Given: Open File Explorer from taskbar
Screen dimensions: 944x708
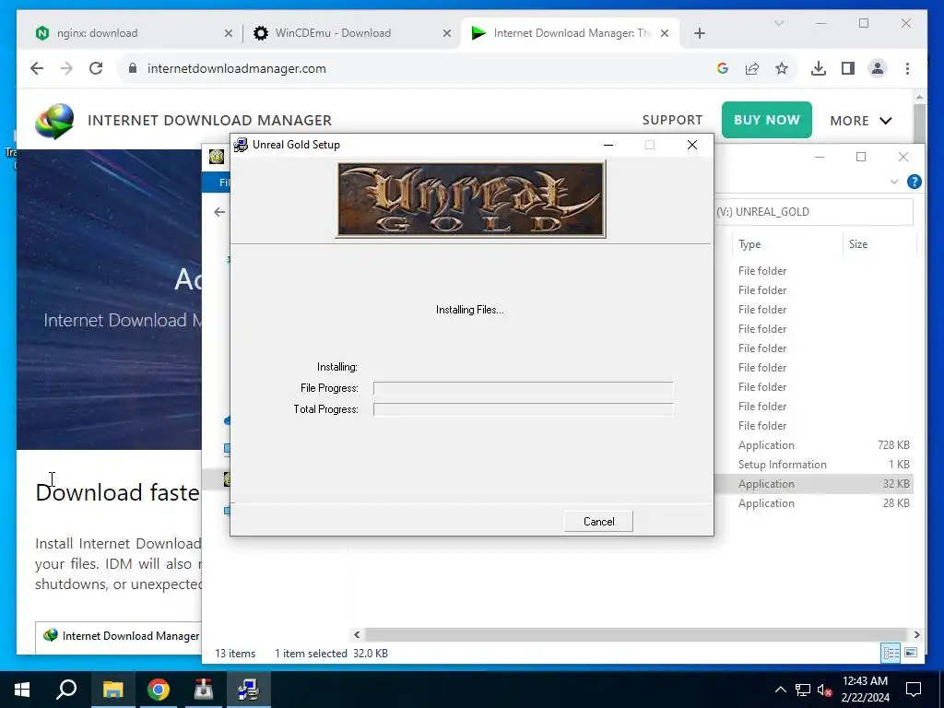Looking at the screenshot, I should (x=112, y=690).
